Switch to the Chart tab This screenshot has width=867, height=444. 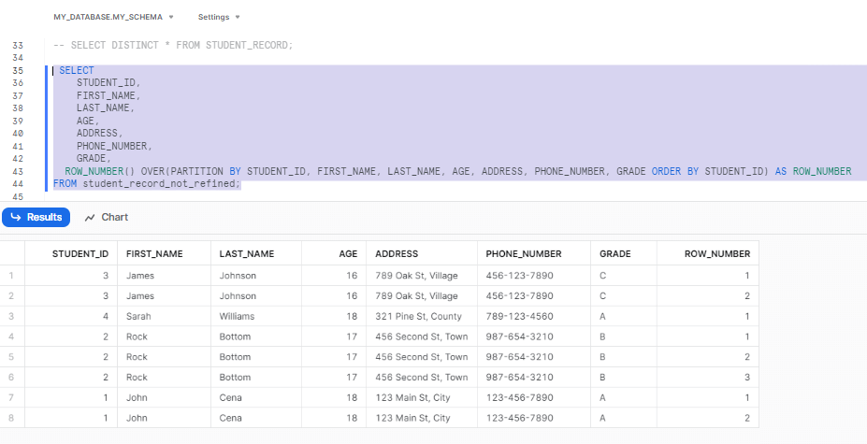(x=107, y=217)
